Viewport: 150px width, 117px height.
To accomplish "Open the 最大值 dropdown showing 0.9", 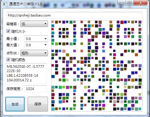I will point(36,45).
